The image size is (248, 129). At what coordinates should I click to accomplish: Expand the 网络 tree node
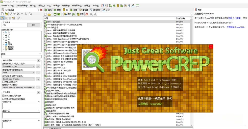3,44
